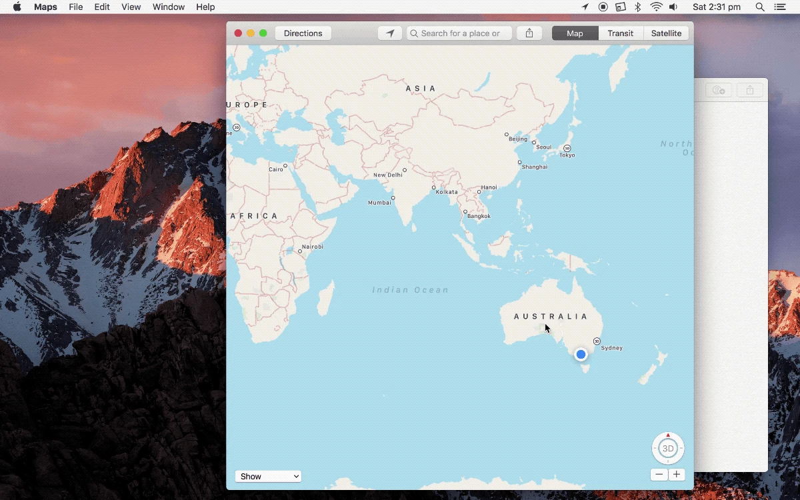
Task: Click the add icon in background window
Action: [x=719, y=90]
